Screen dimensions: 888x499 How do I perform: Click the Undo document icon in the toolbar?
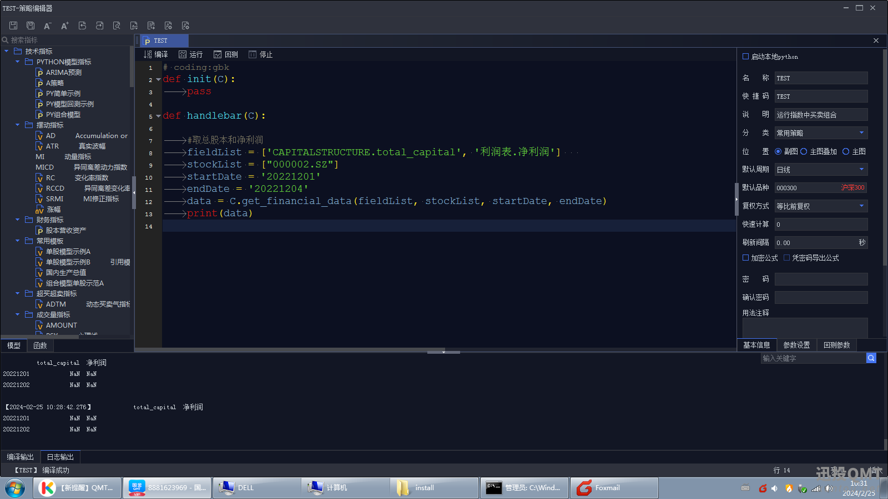tap(82, 26)
